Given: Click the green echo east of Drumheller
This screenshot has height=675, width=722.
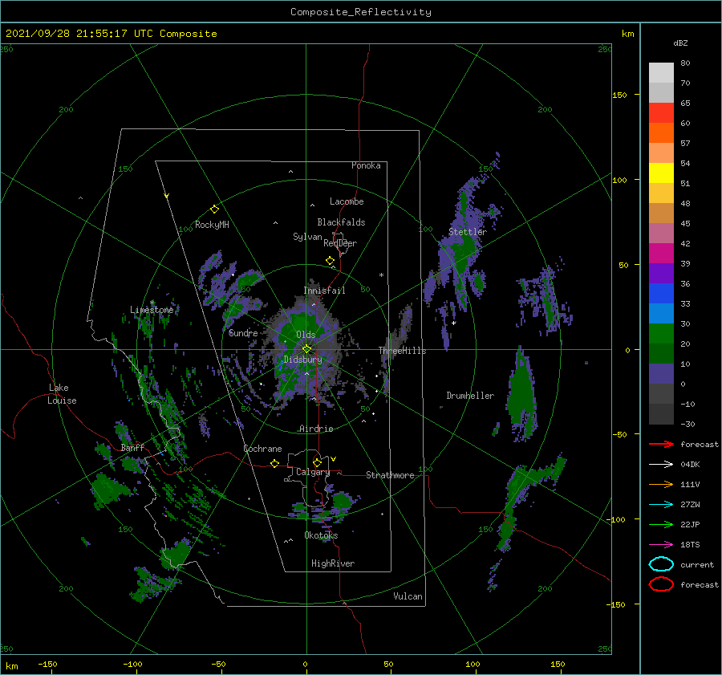Looking at the screenshot, I should [522, 396].
